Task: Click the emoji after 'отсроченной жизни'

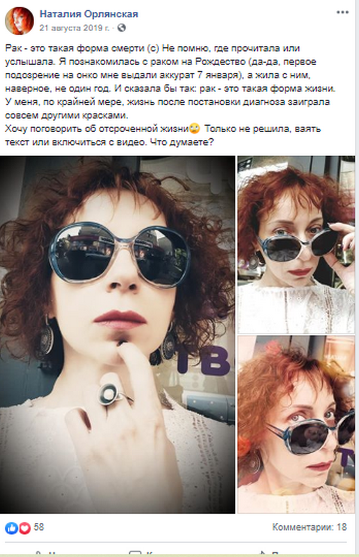Action: point(195,129)
